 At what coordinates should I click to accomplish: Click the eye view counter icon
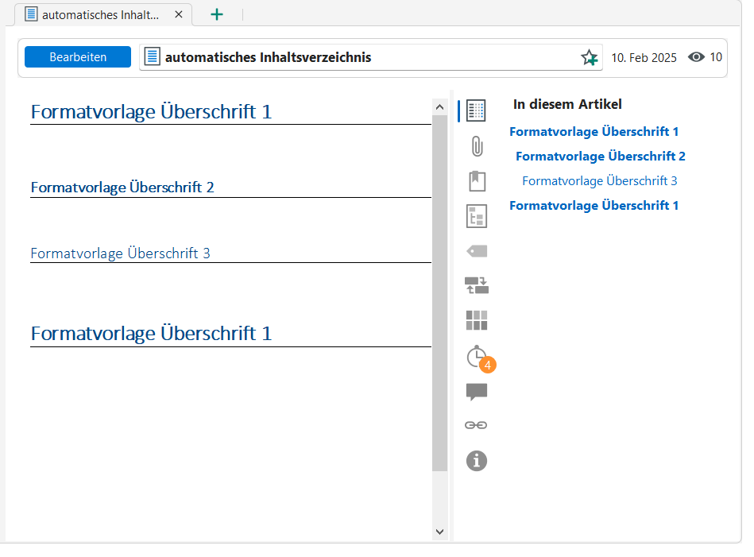[697, 57]
